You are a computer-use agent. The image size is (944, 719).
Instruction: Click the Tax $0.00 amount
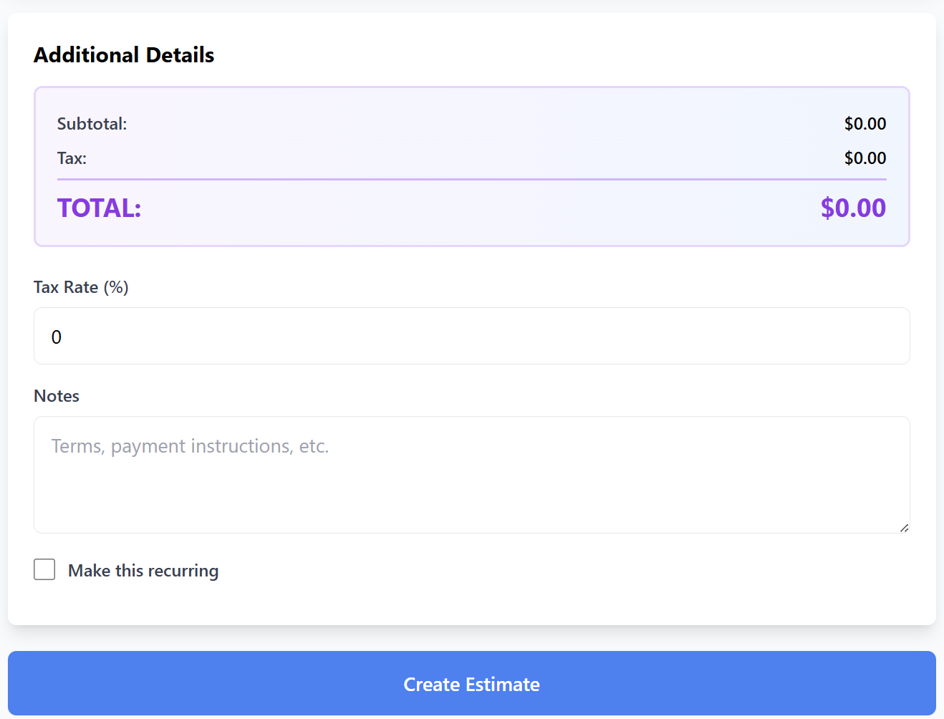[864, 158]
